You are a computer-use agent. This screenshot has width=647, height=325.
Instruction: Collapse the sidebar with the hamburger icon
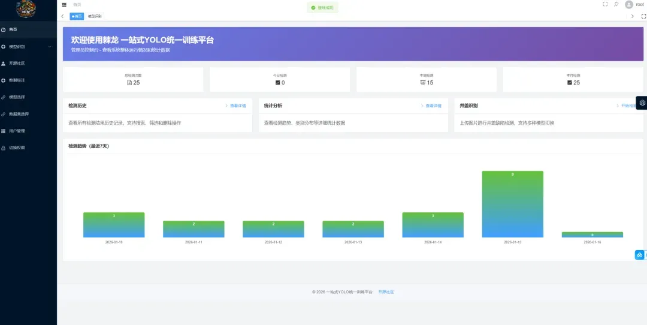[64, 5]
